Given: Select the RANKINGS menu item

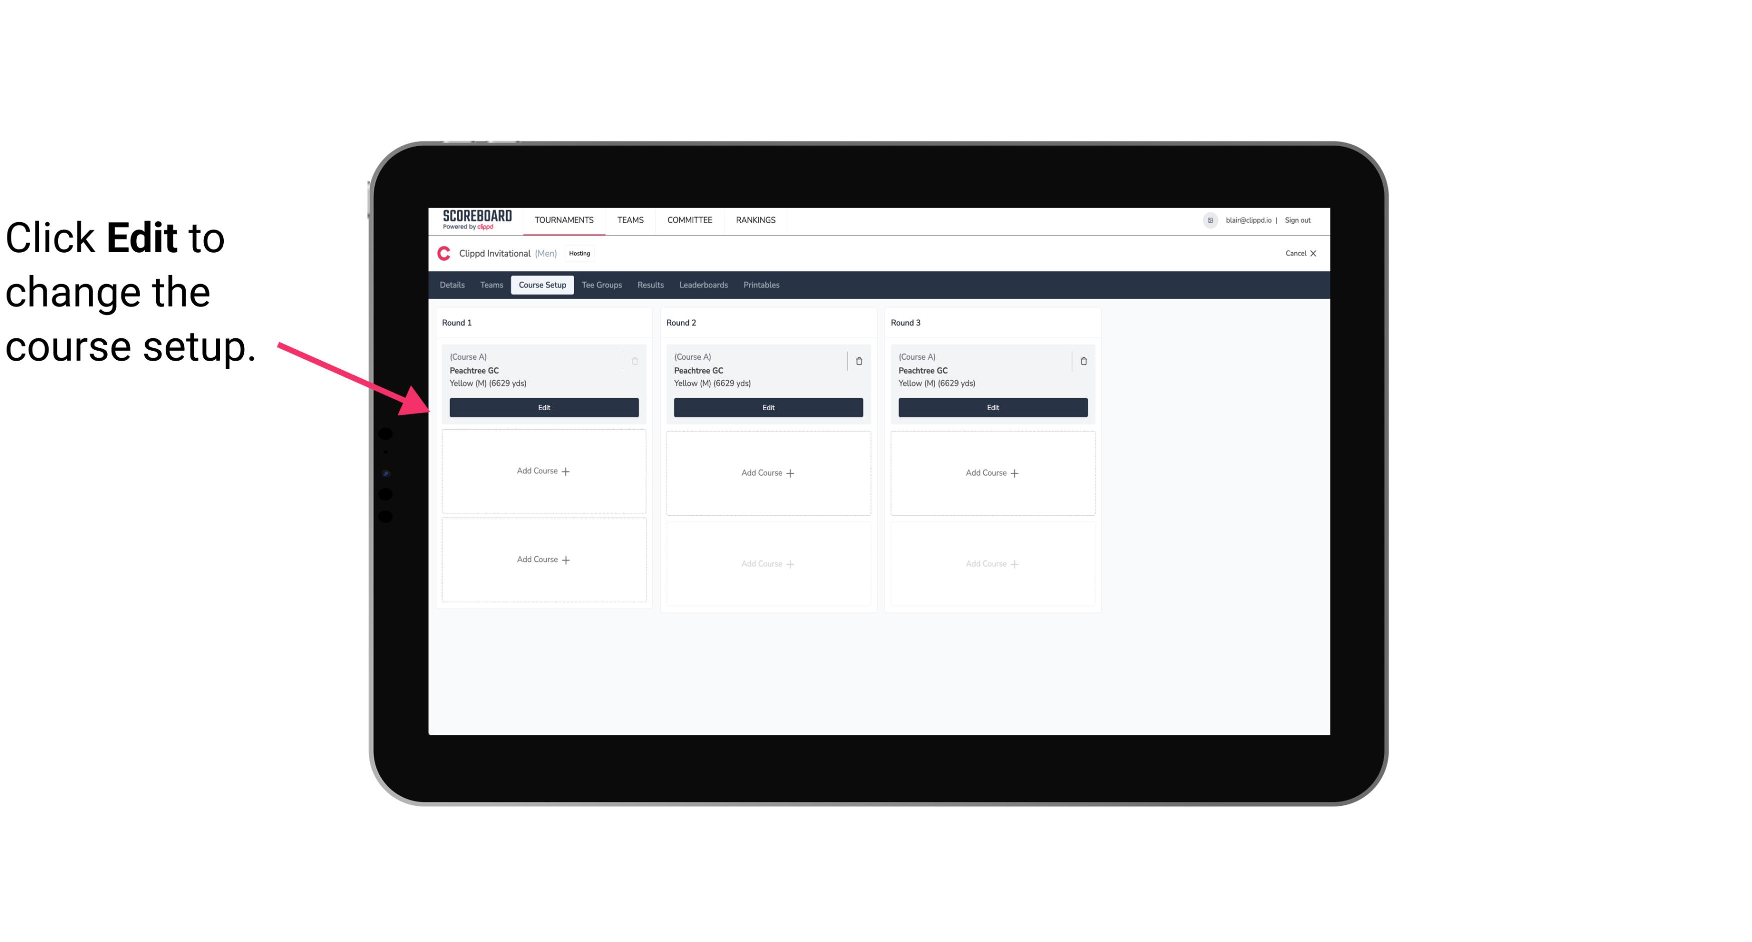Looking at the screenshot, I should [758, 219].
